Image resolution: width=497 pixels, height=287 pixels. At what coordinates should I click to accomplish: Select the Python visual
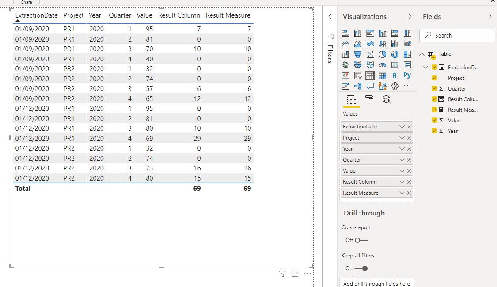pos(407,76)
